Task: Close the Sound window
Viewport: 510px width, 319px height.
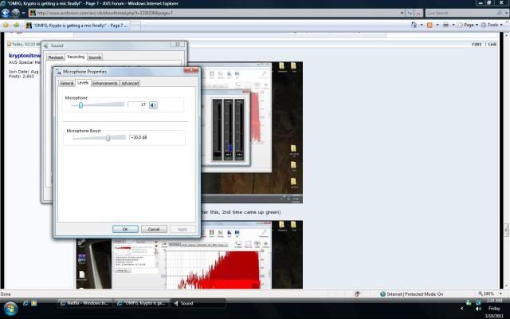Action: (x=178, y=44)
